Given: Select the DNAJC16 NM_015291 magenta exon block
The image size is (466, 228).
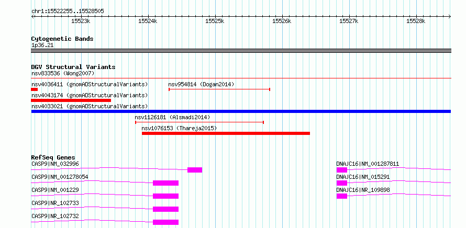Looking at the screenshot, I should point(342,183).
